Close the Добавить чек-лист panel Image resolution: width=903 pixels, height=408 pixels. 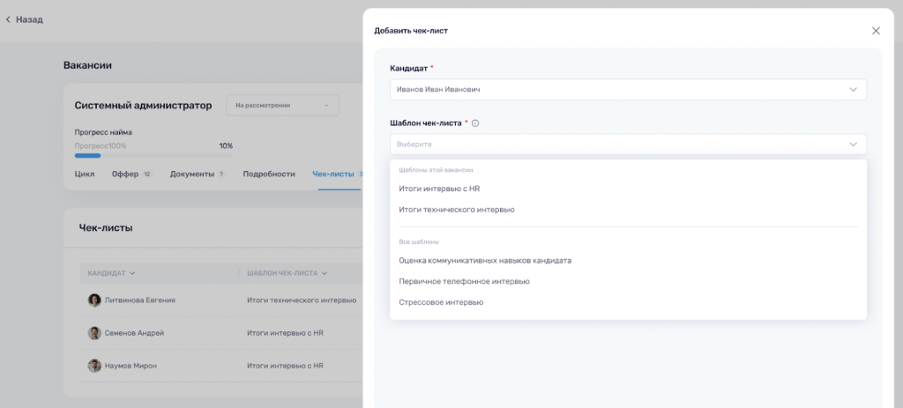[876, 31]
